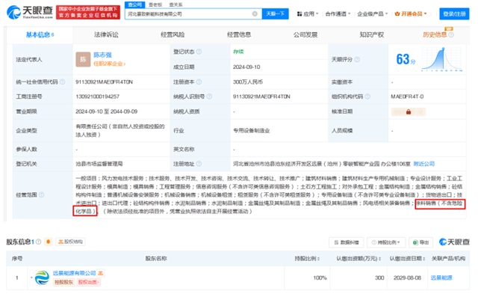Open the 任职2家企业 link

point(110,64)
